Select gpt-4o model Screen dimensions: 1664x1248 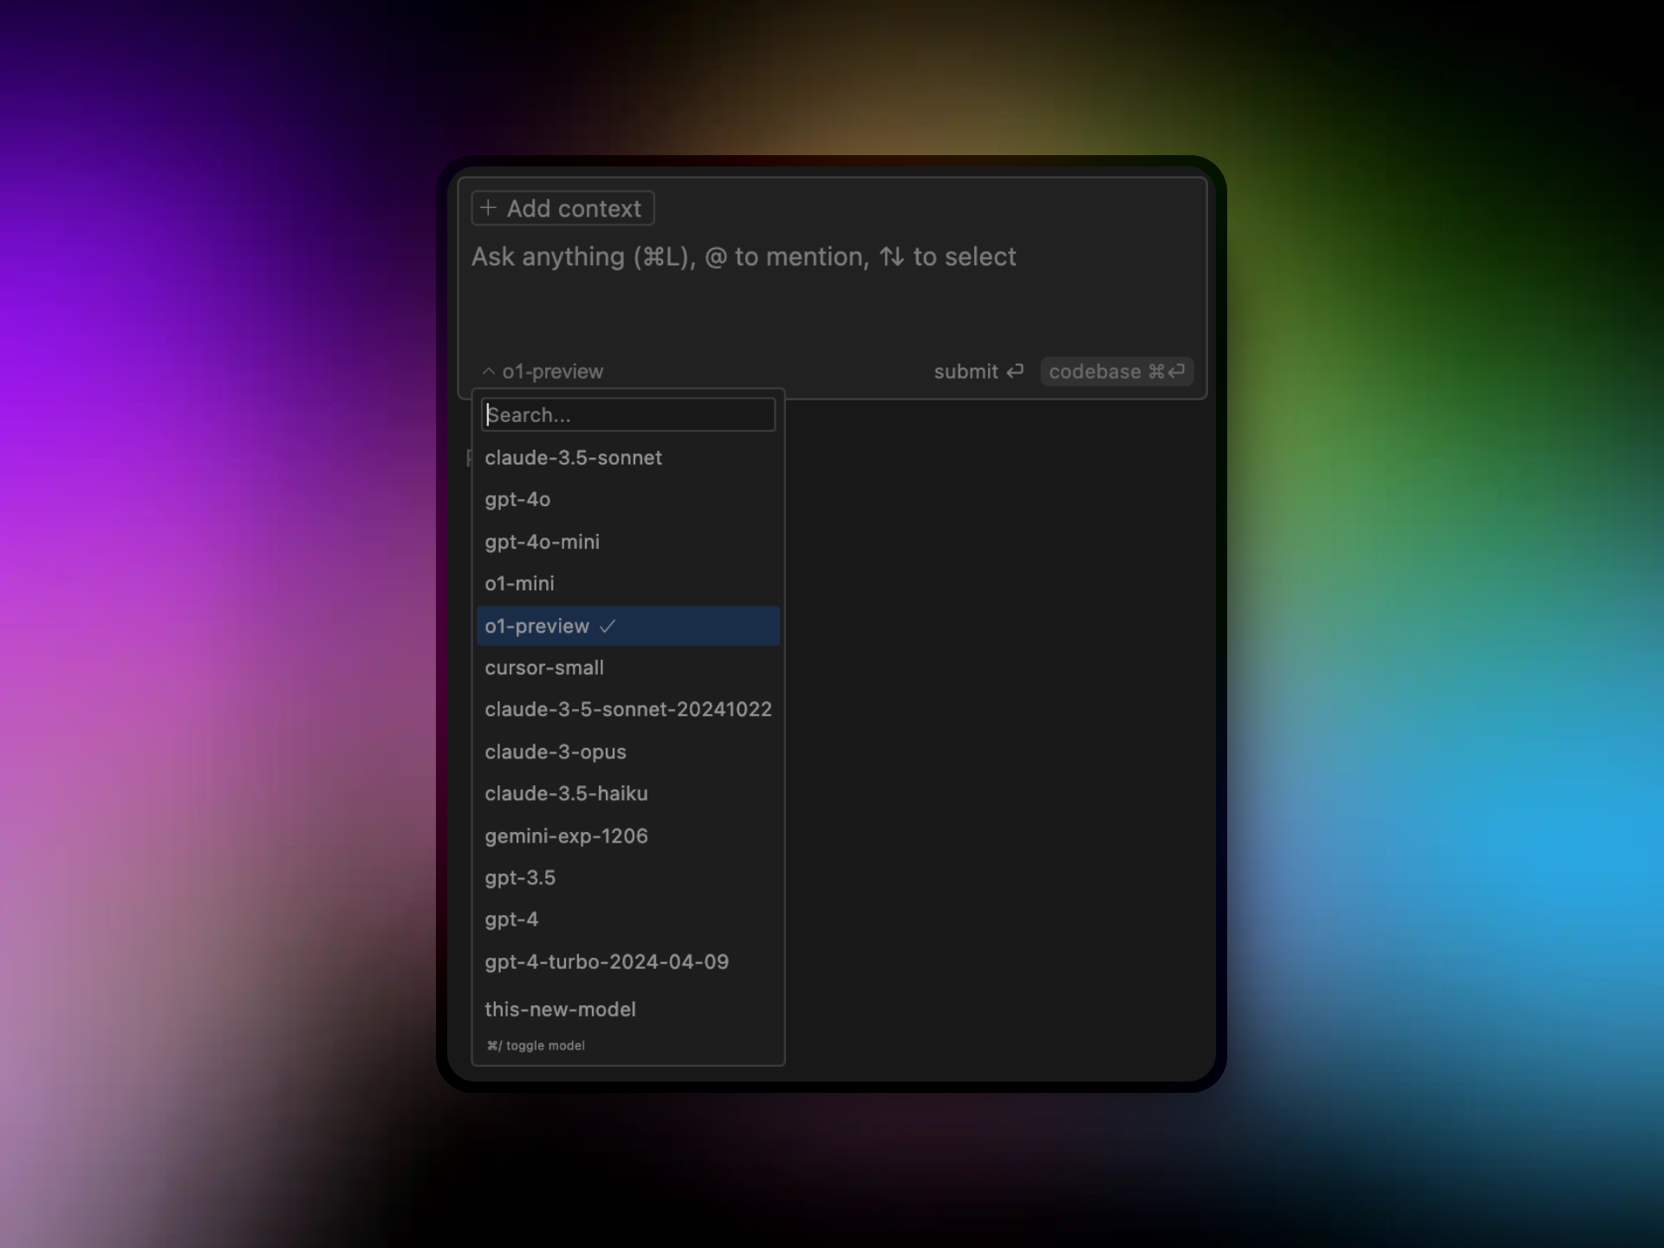(x=628, y=500)
